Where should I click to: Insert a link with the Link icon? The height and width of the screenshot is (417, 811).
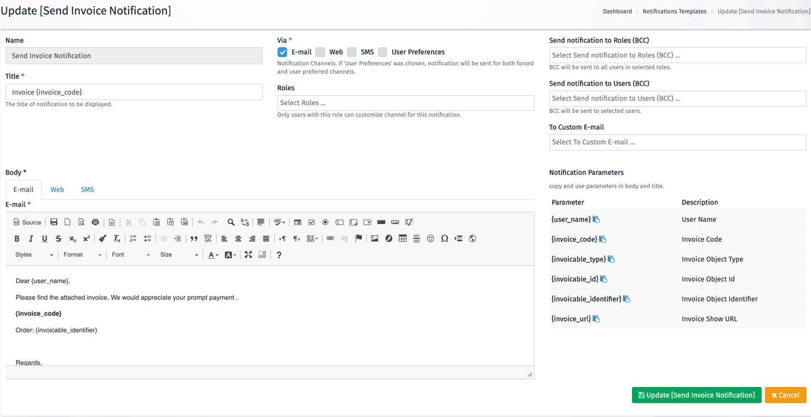[x=330, y=239]
